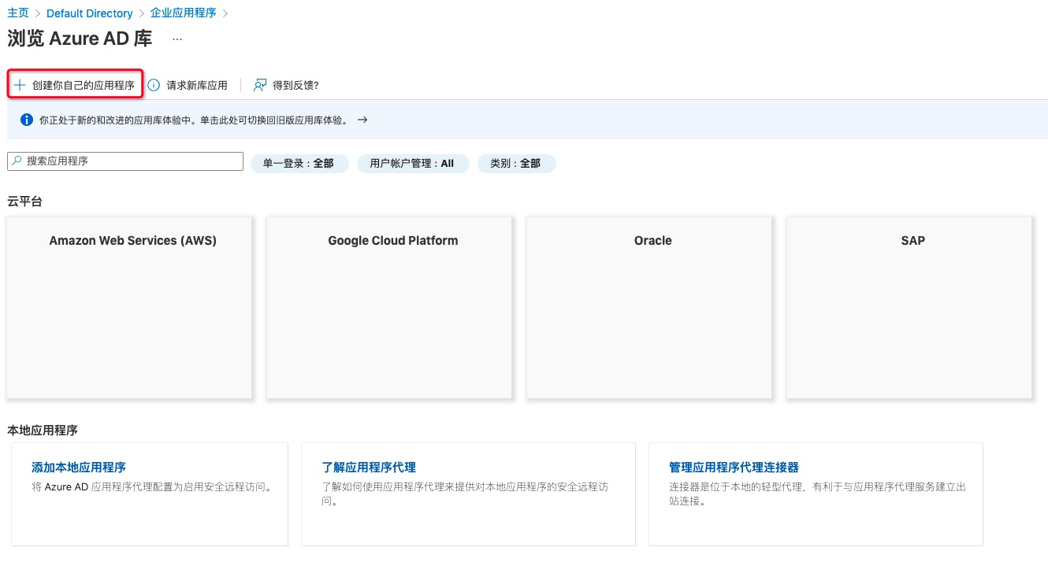Click the blue info icon in the banner
This screenshot has width=1048, height=562.
click(26, 120)
